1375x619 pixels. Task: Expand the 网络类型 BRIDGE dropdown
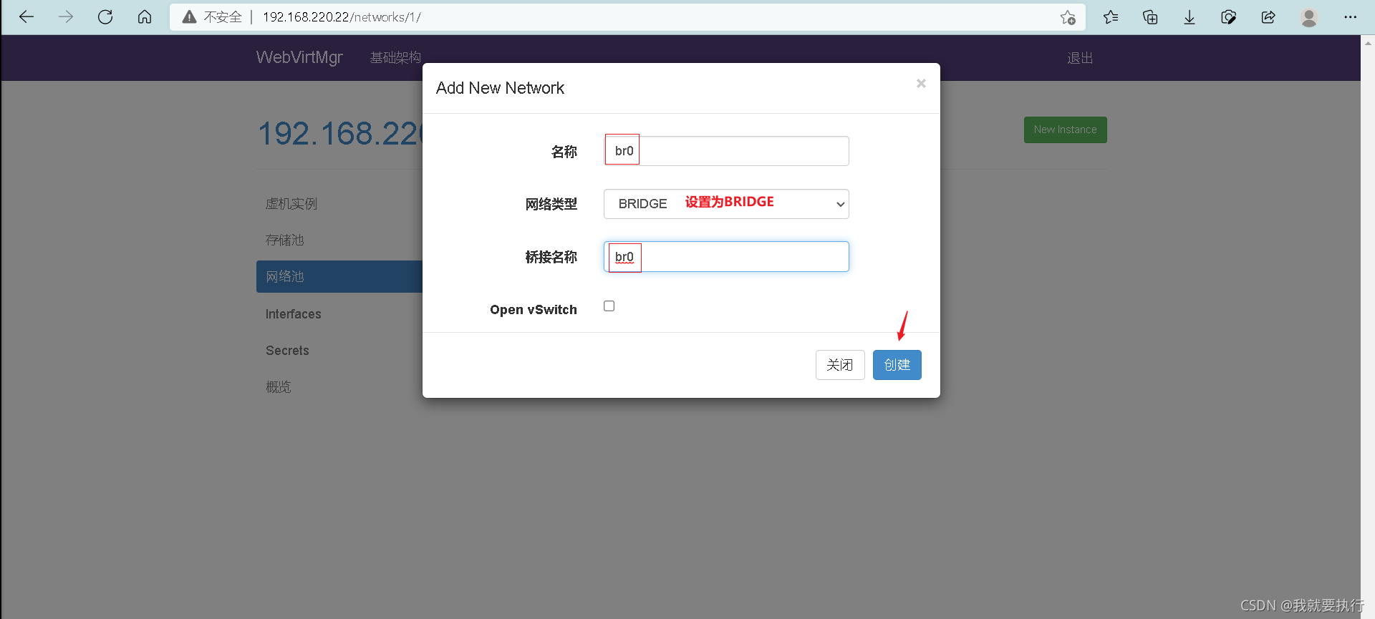click(726, 204)
